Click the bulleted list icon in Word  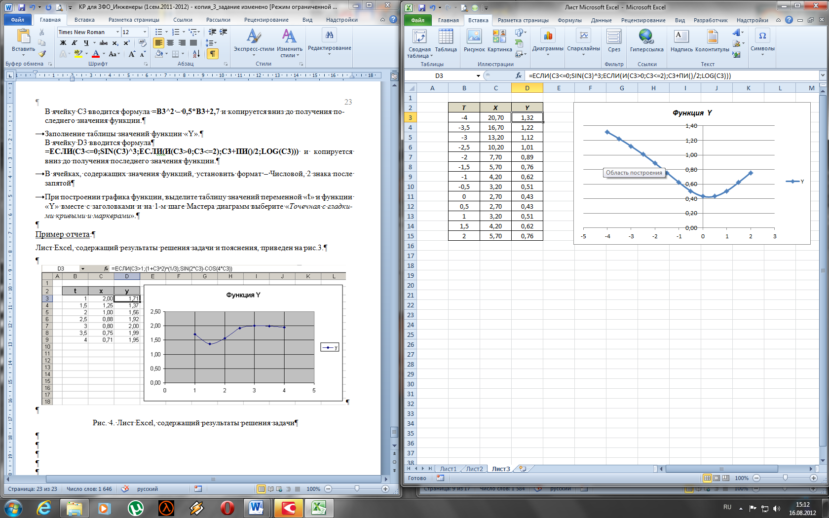click(158, 32)
